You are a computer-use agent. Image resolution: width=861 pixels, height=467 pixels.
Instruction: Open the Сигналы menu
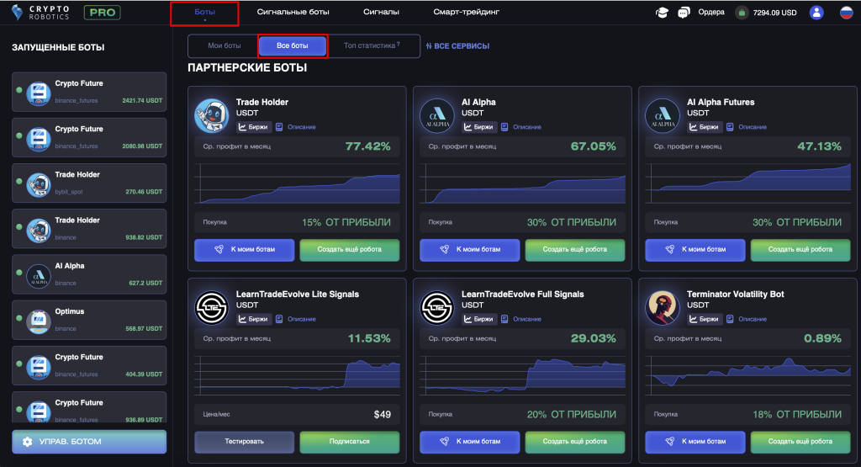[381, 12]
